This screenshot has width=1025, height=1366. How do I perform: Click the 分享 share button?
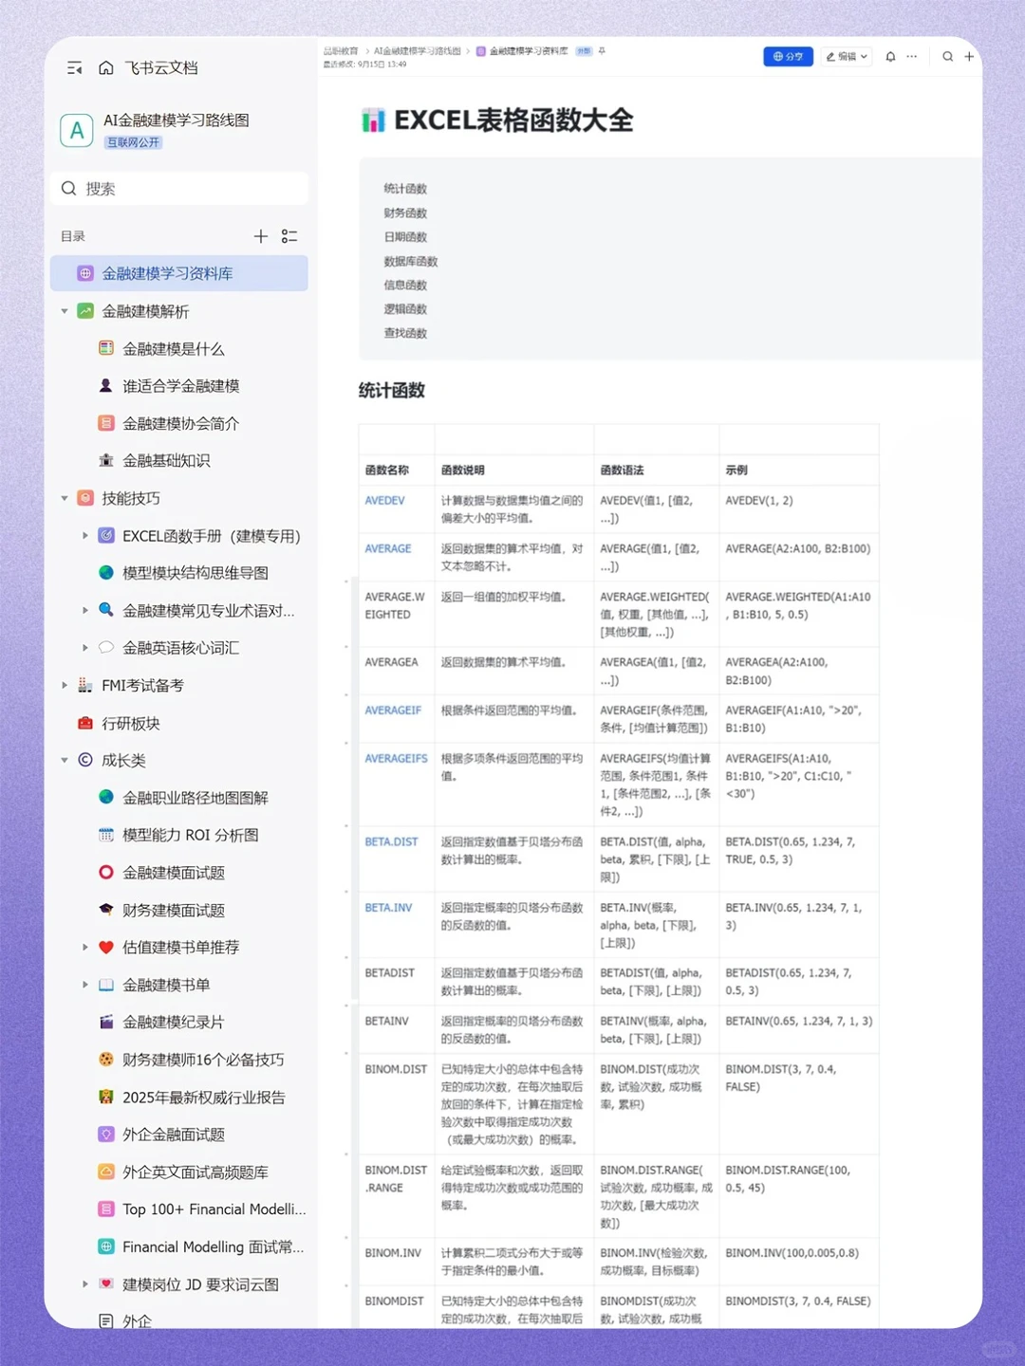tap(788, 57)
